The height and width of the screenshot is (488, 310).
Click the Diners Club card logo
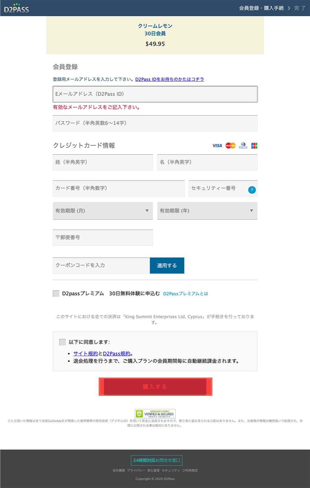click(243, 145)
